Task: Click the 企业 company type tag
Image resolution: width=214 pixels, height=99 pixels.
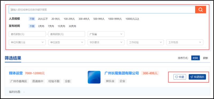Action: pyautogui.click(x=122, y=81)
